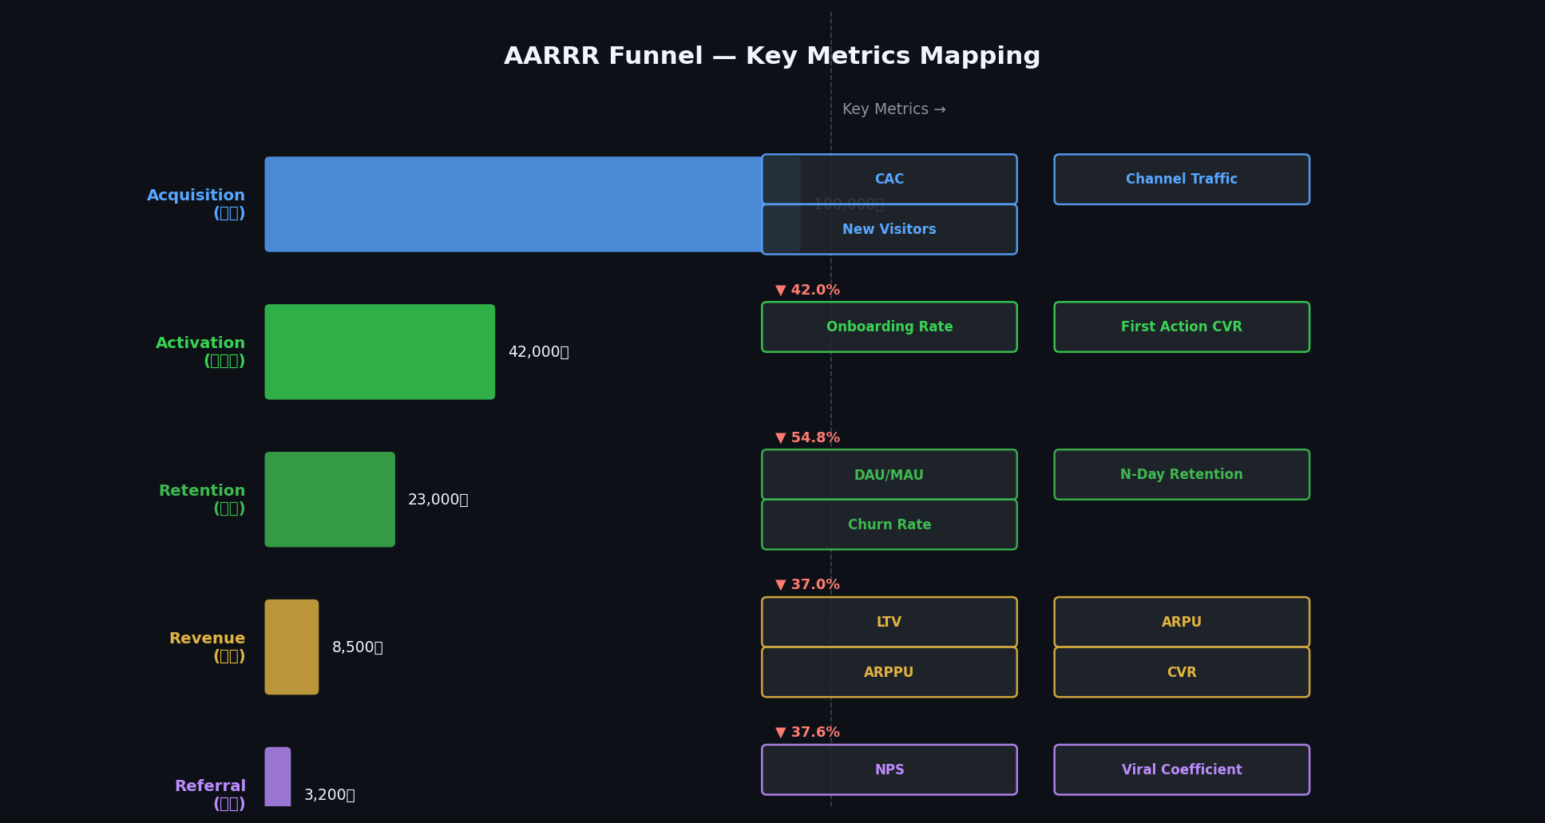Click the blue Acquisition funnel bar

tap(511, 204)
